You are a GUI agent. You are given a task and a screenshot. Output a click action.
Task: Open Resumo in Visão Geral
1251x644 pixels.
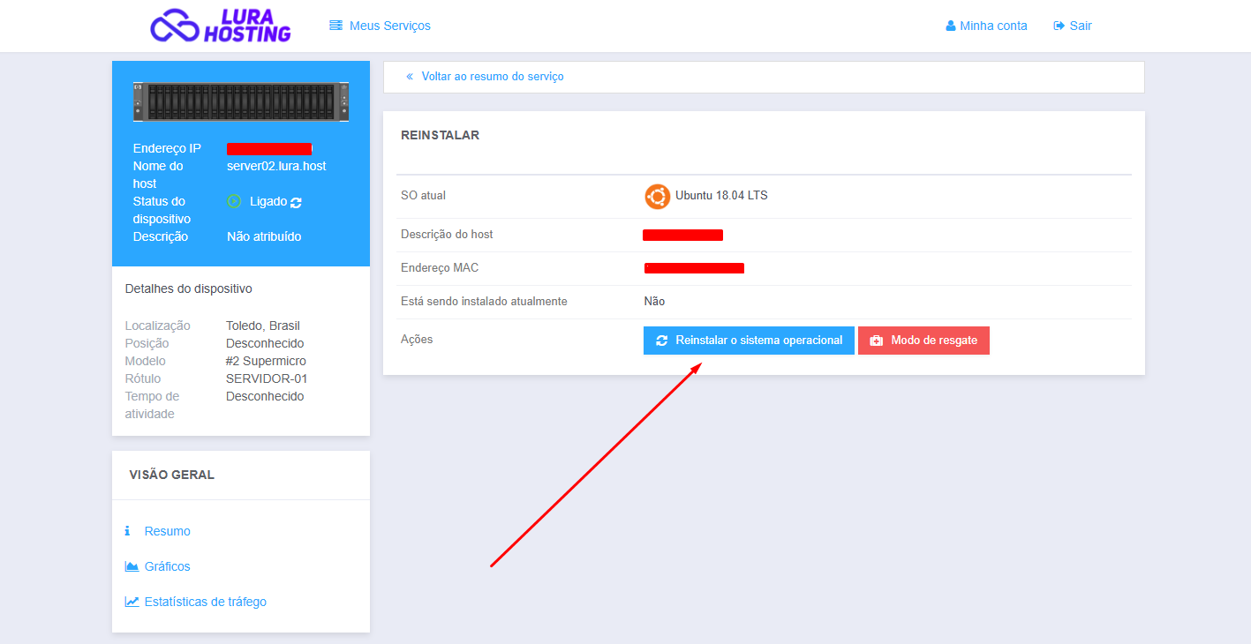pos(167,531)
